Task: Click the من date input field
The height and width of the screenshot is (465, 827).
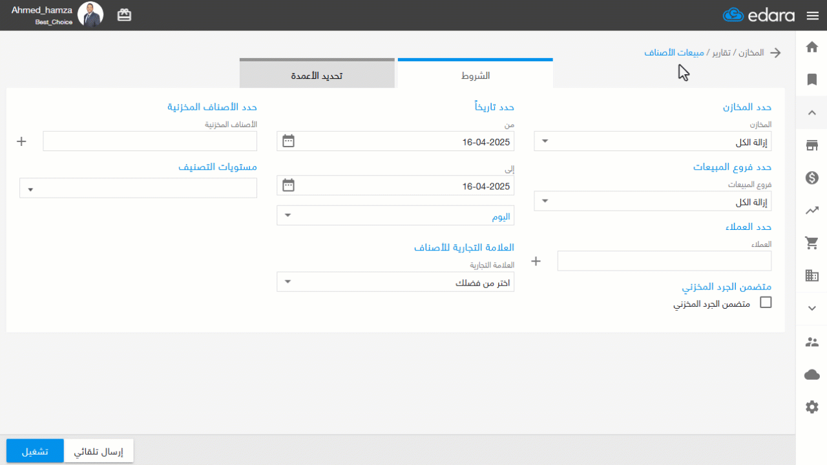Action: (395, 141)
